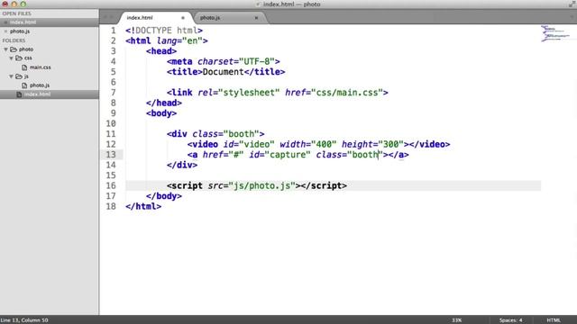Click the js folder icon

pyautogui.click(x=19, y=76)
